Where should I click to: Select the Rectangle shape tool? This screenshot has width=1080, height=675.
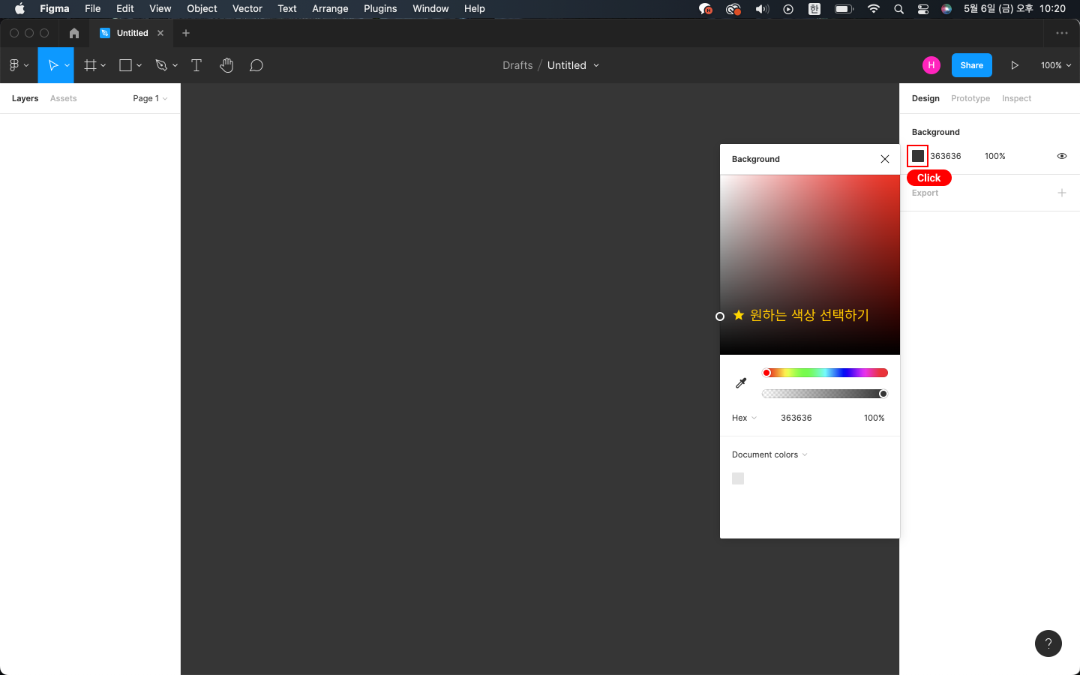tap(124, 65)
